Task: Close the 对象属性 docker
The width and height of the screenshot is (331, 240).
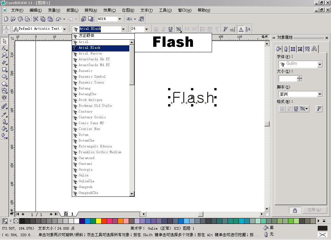Action: [x=327, y=38]
